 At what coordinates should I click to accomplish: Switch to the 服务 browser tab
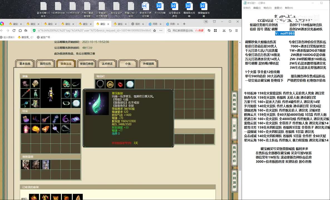[x=137, y=24]
